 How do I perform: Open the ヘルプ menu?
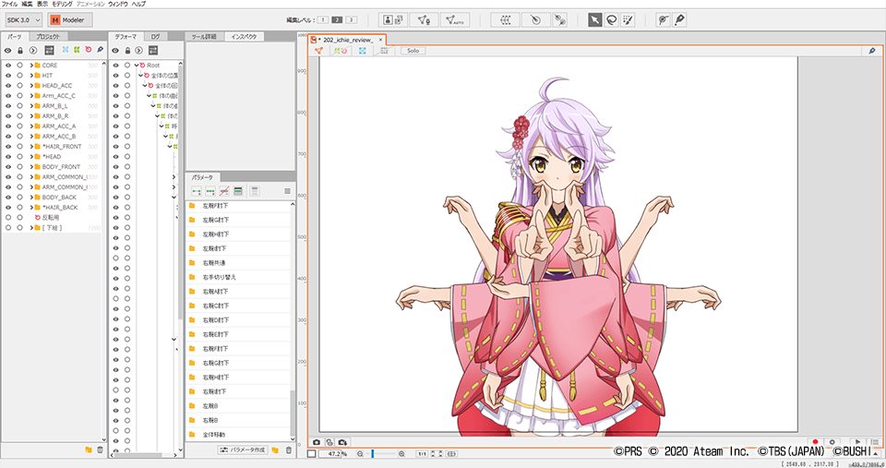138,4
